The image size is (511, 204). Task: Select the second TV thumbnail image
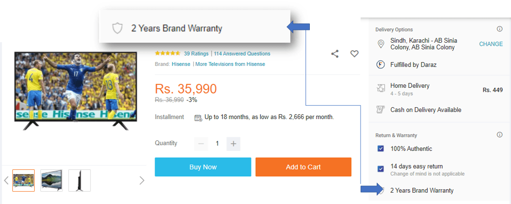click(x=51, y=180)
